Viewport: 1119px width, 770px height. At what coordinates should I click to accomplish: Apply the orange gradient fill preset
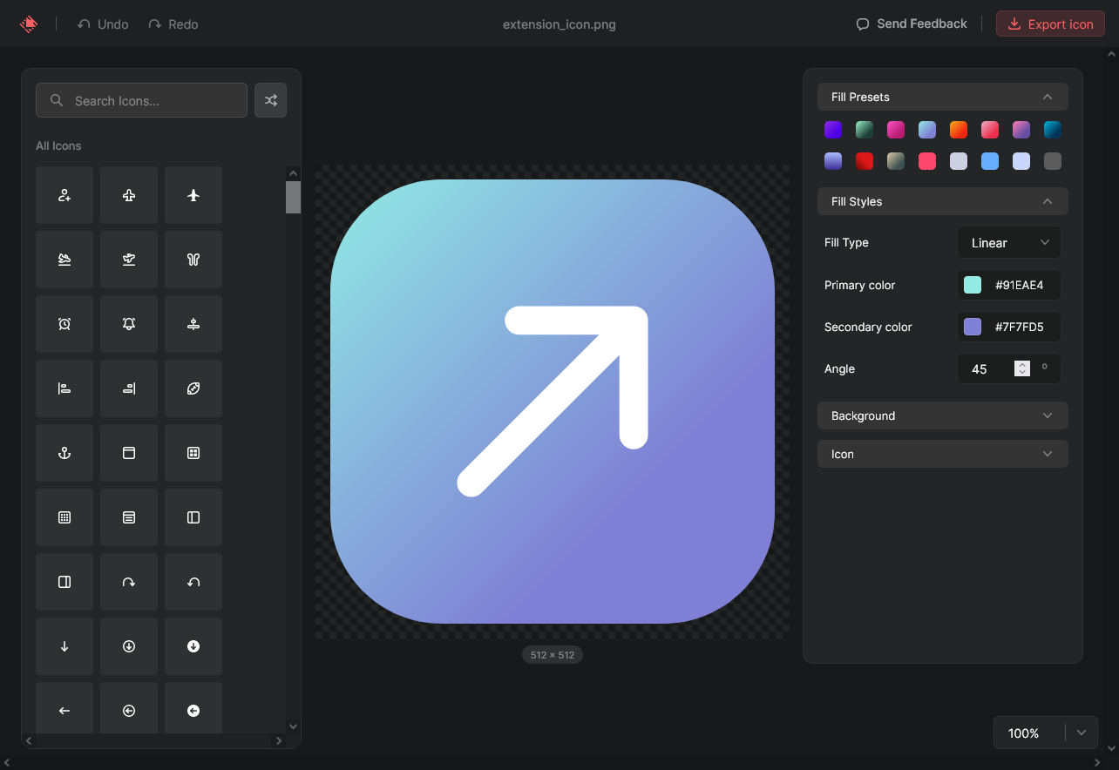pos(959,130)
